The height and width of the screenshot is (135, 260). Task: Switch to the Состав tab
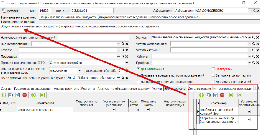6,88
